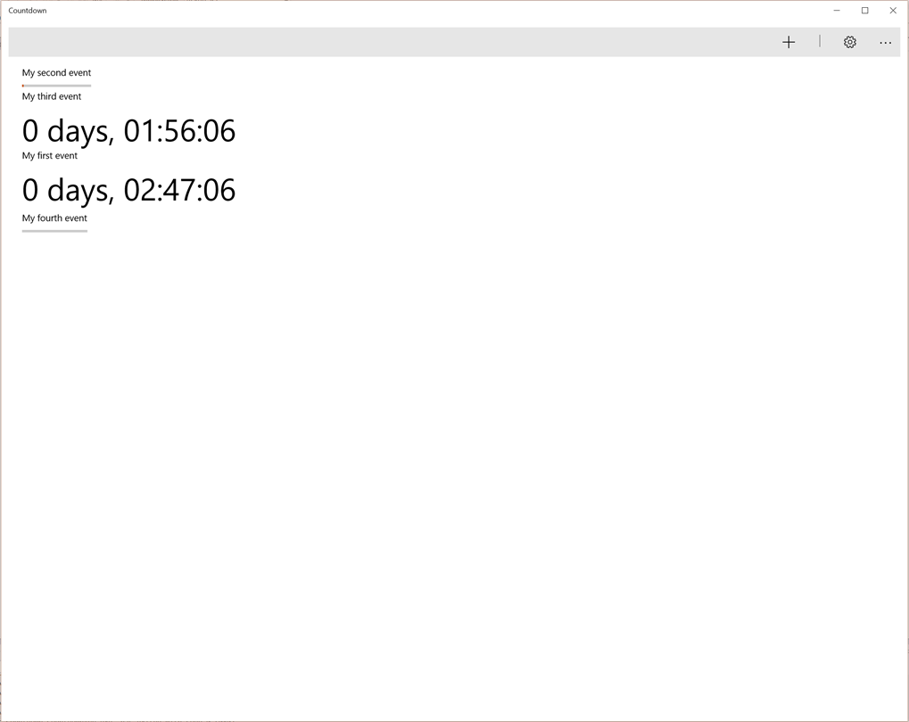Click the vertical separator in the command bar
This screenshot has width=909, height=722.
(x=820, y=42)
